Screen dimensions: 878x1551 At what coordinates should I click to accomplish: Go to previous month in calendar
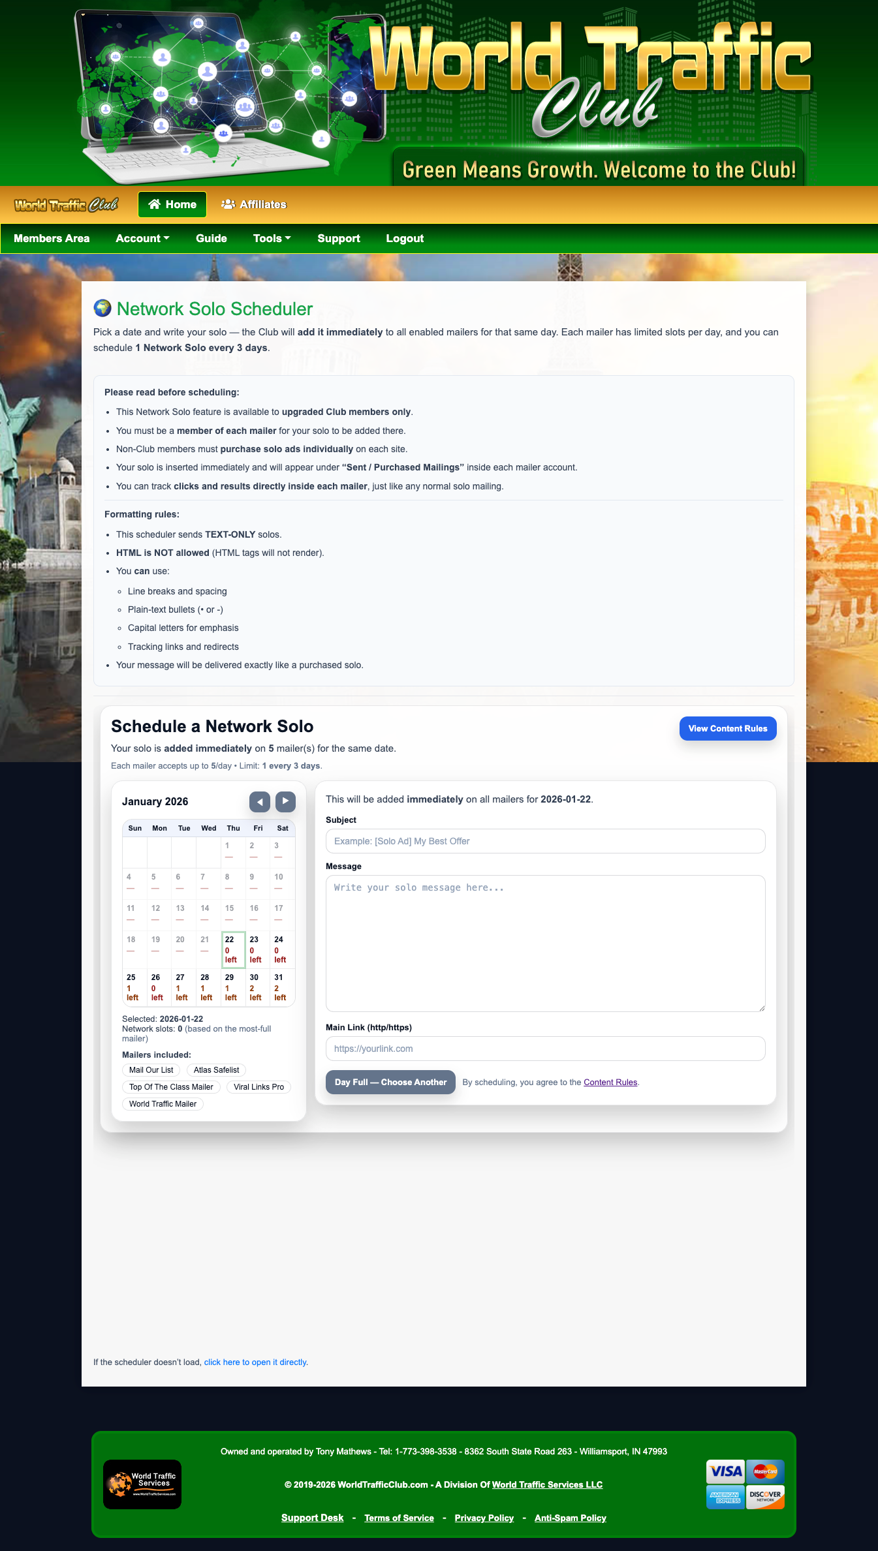click(259, 801)
